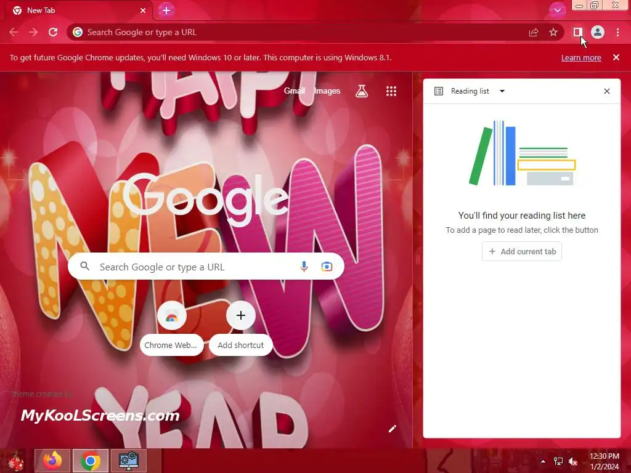
Task: Open the Google apps grid
Action: point(391,91)
